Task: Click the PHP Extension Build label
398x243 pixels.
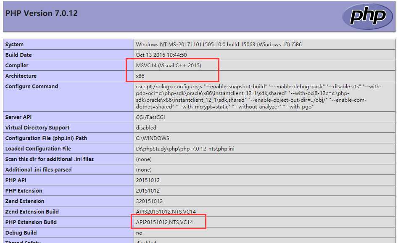Action: click(31, 222)
